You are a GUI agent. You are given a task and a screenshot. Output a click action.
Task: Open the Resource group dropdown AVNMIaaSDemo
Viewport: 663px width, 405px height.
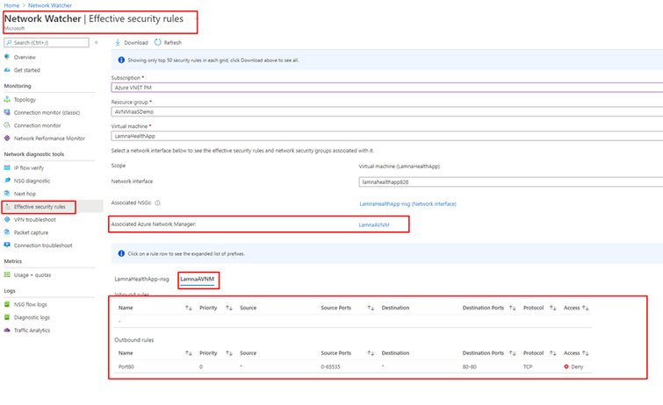387,112
